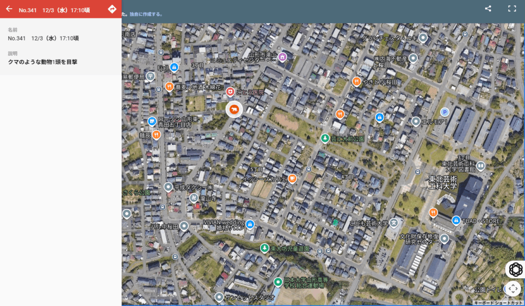Click the ローソン山形東青田五丁目店 store marker
Screen dimensions: 525x306
152,121
